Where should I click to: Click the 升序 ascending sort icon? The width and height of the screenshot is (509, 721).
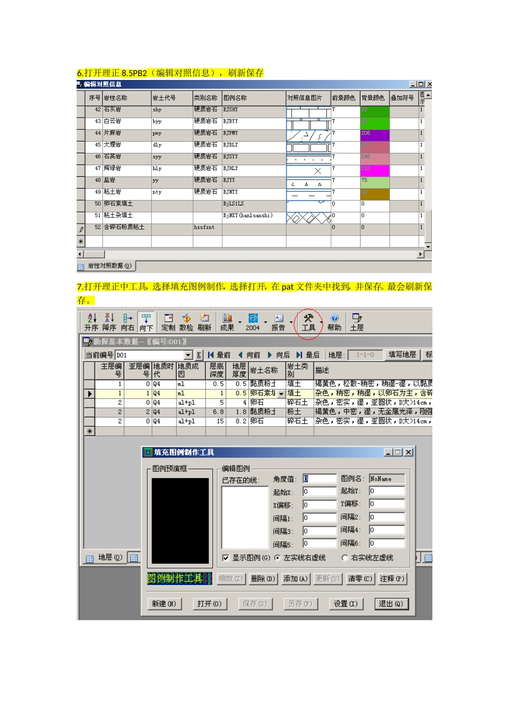tap(91, 319)
